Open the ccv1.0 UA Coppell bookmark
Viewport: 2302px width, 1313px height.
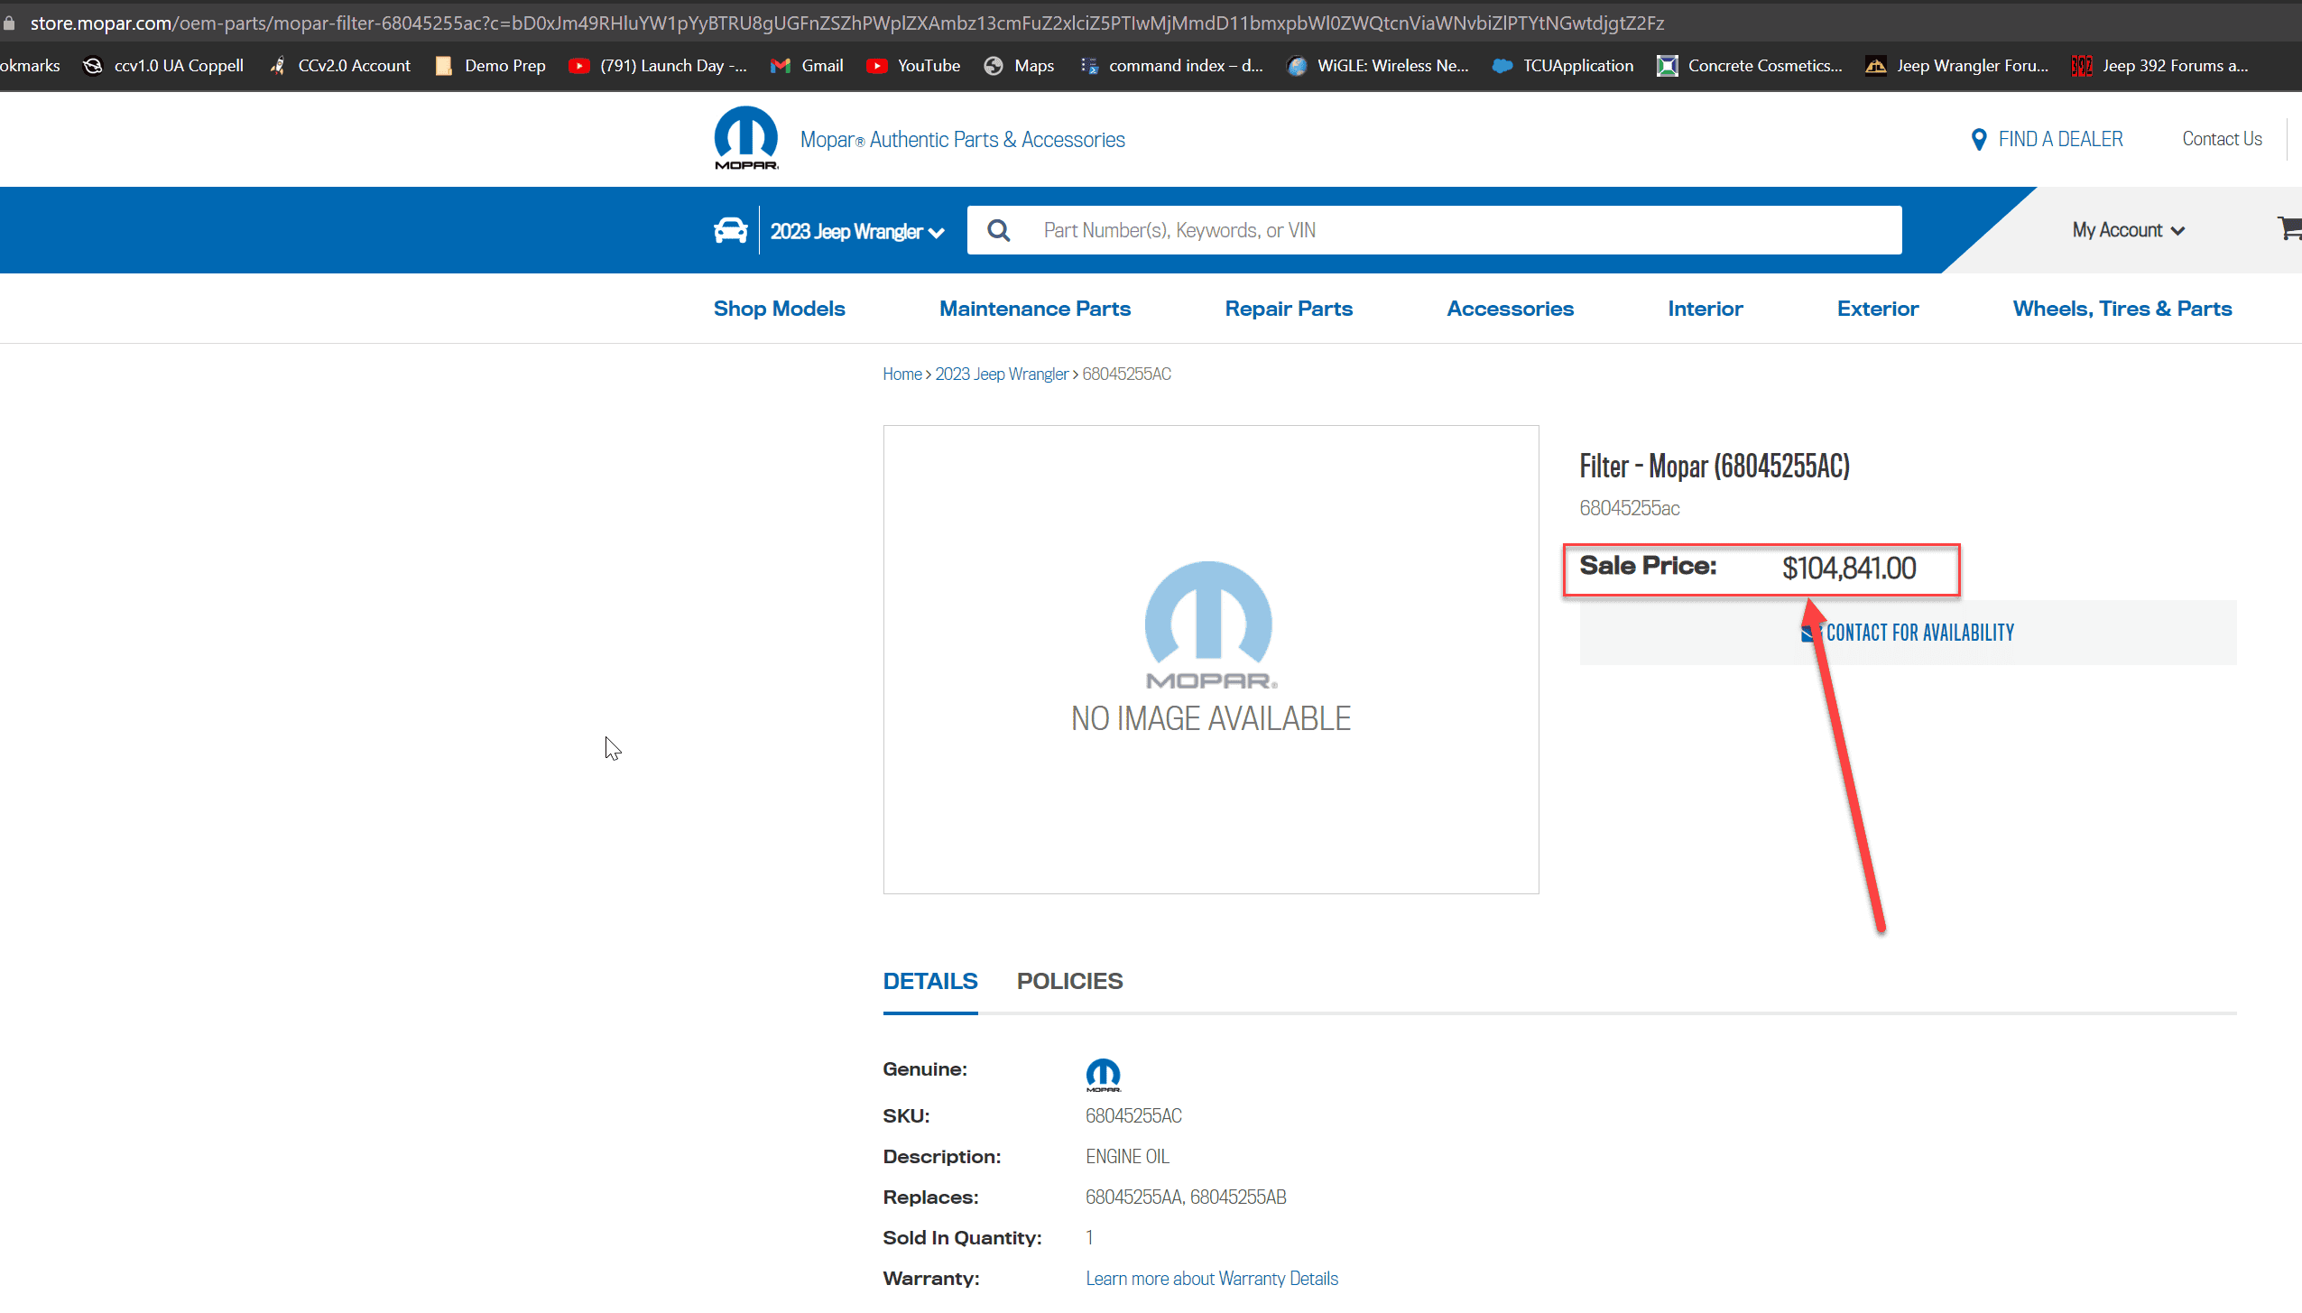tap(162, 66)
